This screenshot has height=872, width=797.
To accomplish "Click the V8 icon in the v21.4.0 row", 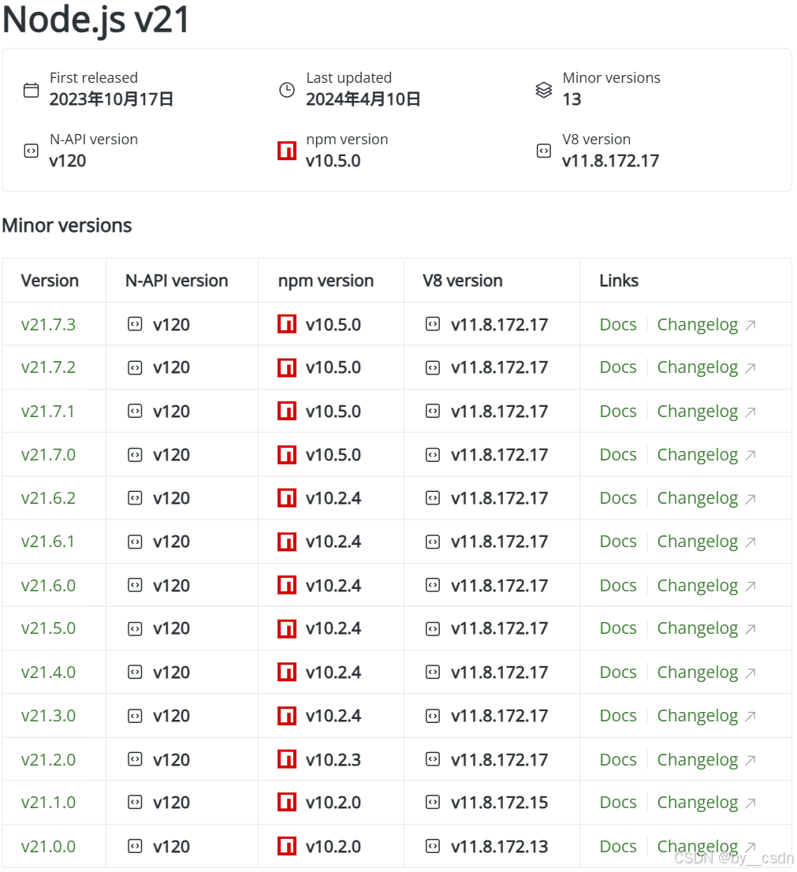I will click(x=433, y=672).
